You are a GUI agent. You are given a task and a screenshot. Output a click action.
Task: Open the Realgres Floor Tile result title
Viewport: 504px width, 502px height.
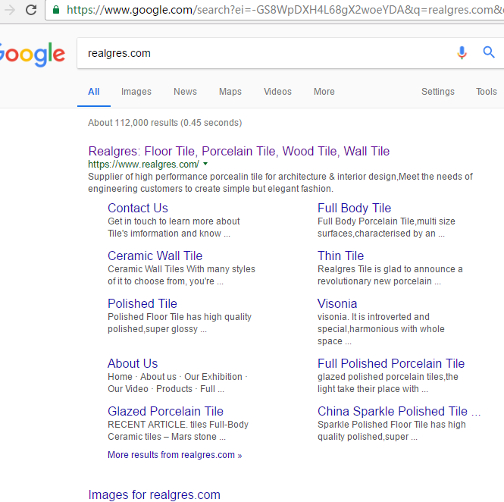(239, 151)
